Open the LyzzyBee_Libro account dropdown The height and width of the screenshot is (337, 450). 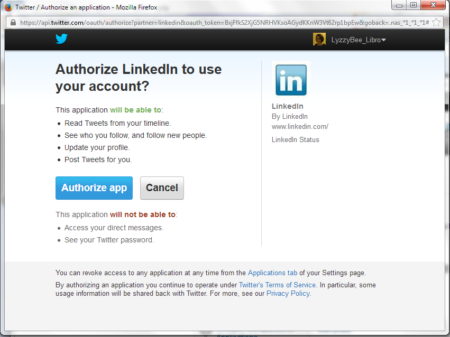pos(384,40)
